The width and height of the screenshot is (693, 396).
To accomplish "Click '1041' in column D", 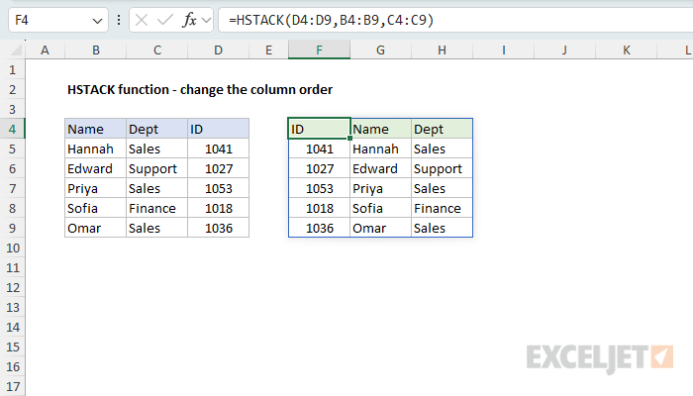I will click(x=219, y=148).
